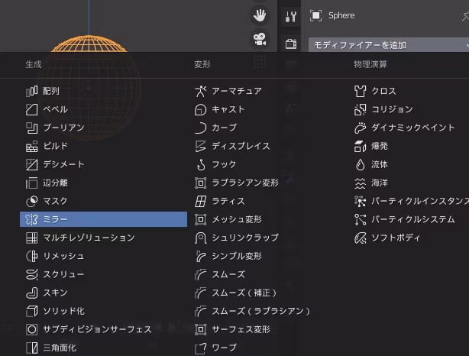
Task: Click the ミラー mirror modifier icon
Action: point(32,219)
